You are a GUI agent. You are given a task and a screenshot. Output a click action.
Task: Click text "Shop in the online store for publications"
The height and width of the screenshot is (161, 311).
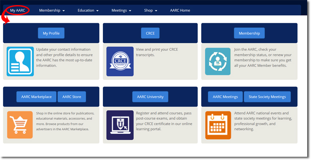(x=65, y=113)
